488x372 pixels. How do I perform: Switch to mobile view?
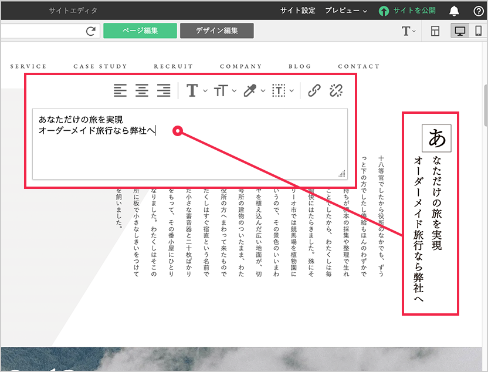[478, 31]
